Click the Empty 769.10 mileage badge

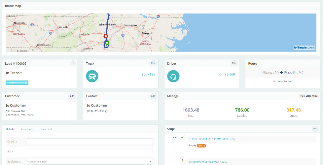pos(201,146)
